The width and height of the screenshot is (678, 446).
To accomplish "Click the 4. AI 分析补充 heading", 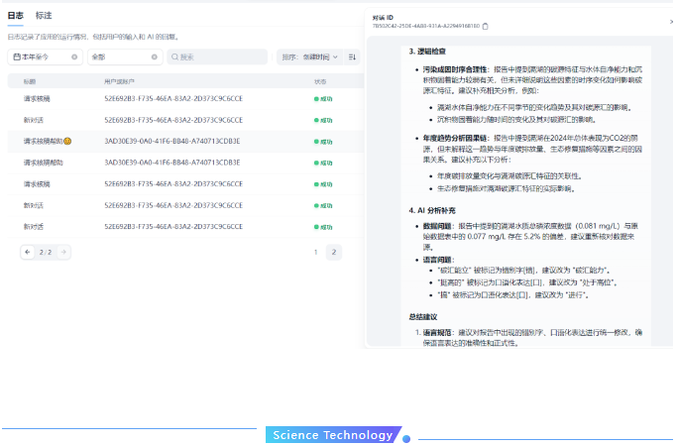I will [x=432, y=211].
